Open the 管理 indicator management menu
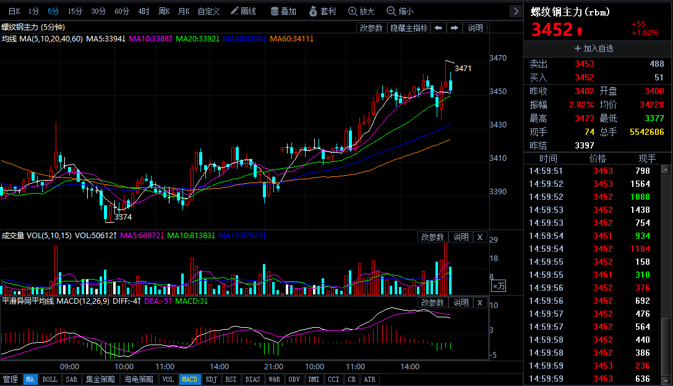The width and height of the screenshot is (673, 386). pyautogui.click(x=11, y=379)
